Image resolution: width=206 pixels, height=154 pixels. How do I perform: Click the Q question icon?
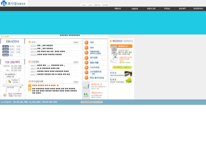click(x=30, y=86)
